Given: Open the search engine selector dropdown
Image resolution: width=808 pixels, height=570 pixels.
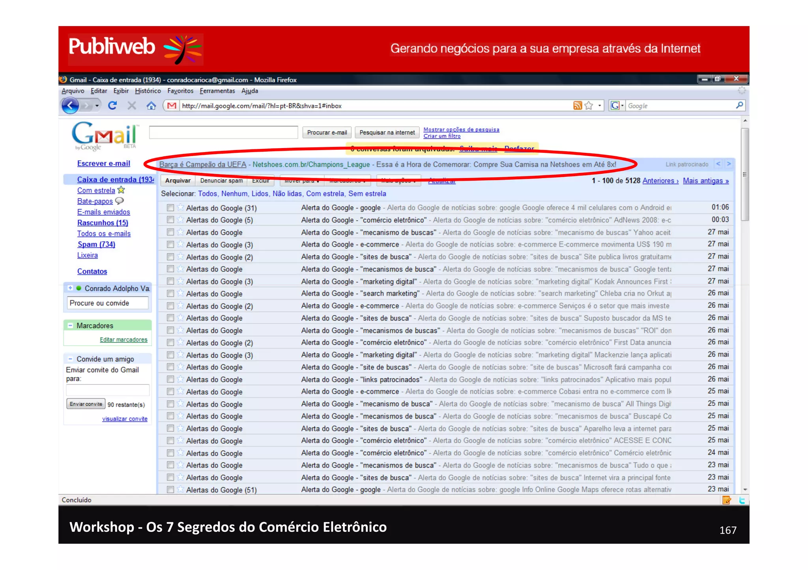Looking at the screenshot, I should pyautogui.click(x=617, y=106).
